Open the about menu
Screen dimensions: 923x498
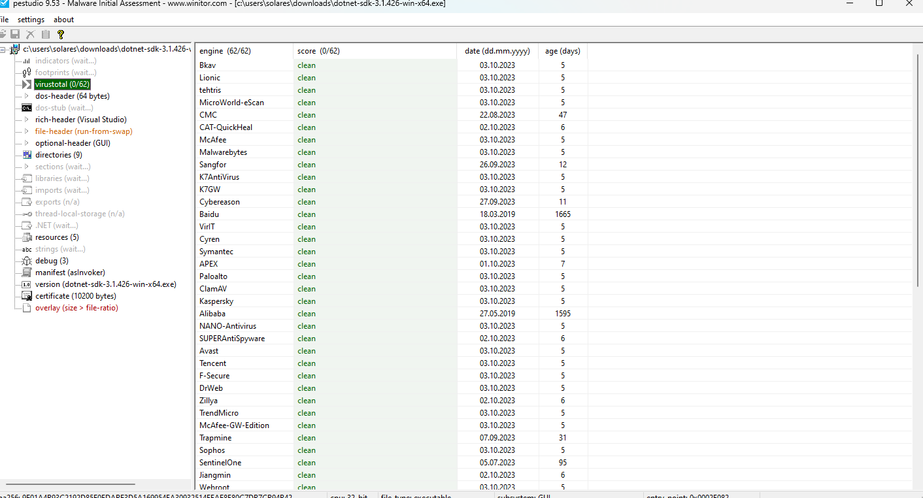tap(64, 20)
